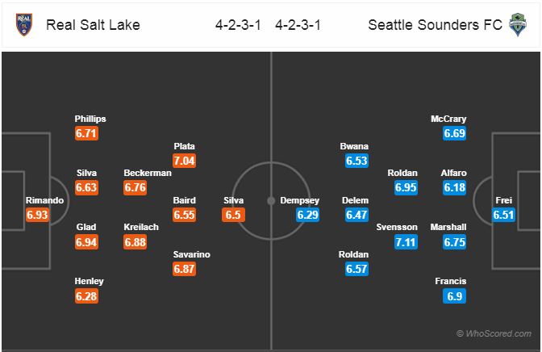Screen dimensions: 542x352
Task: Select Svensson's 7.11 rating badge
Action: click(406, 241)
